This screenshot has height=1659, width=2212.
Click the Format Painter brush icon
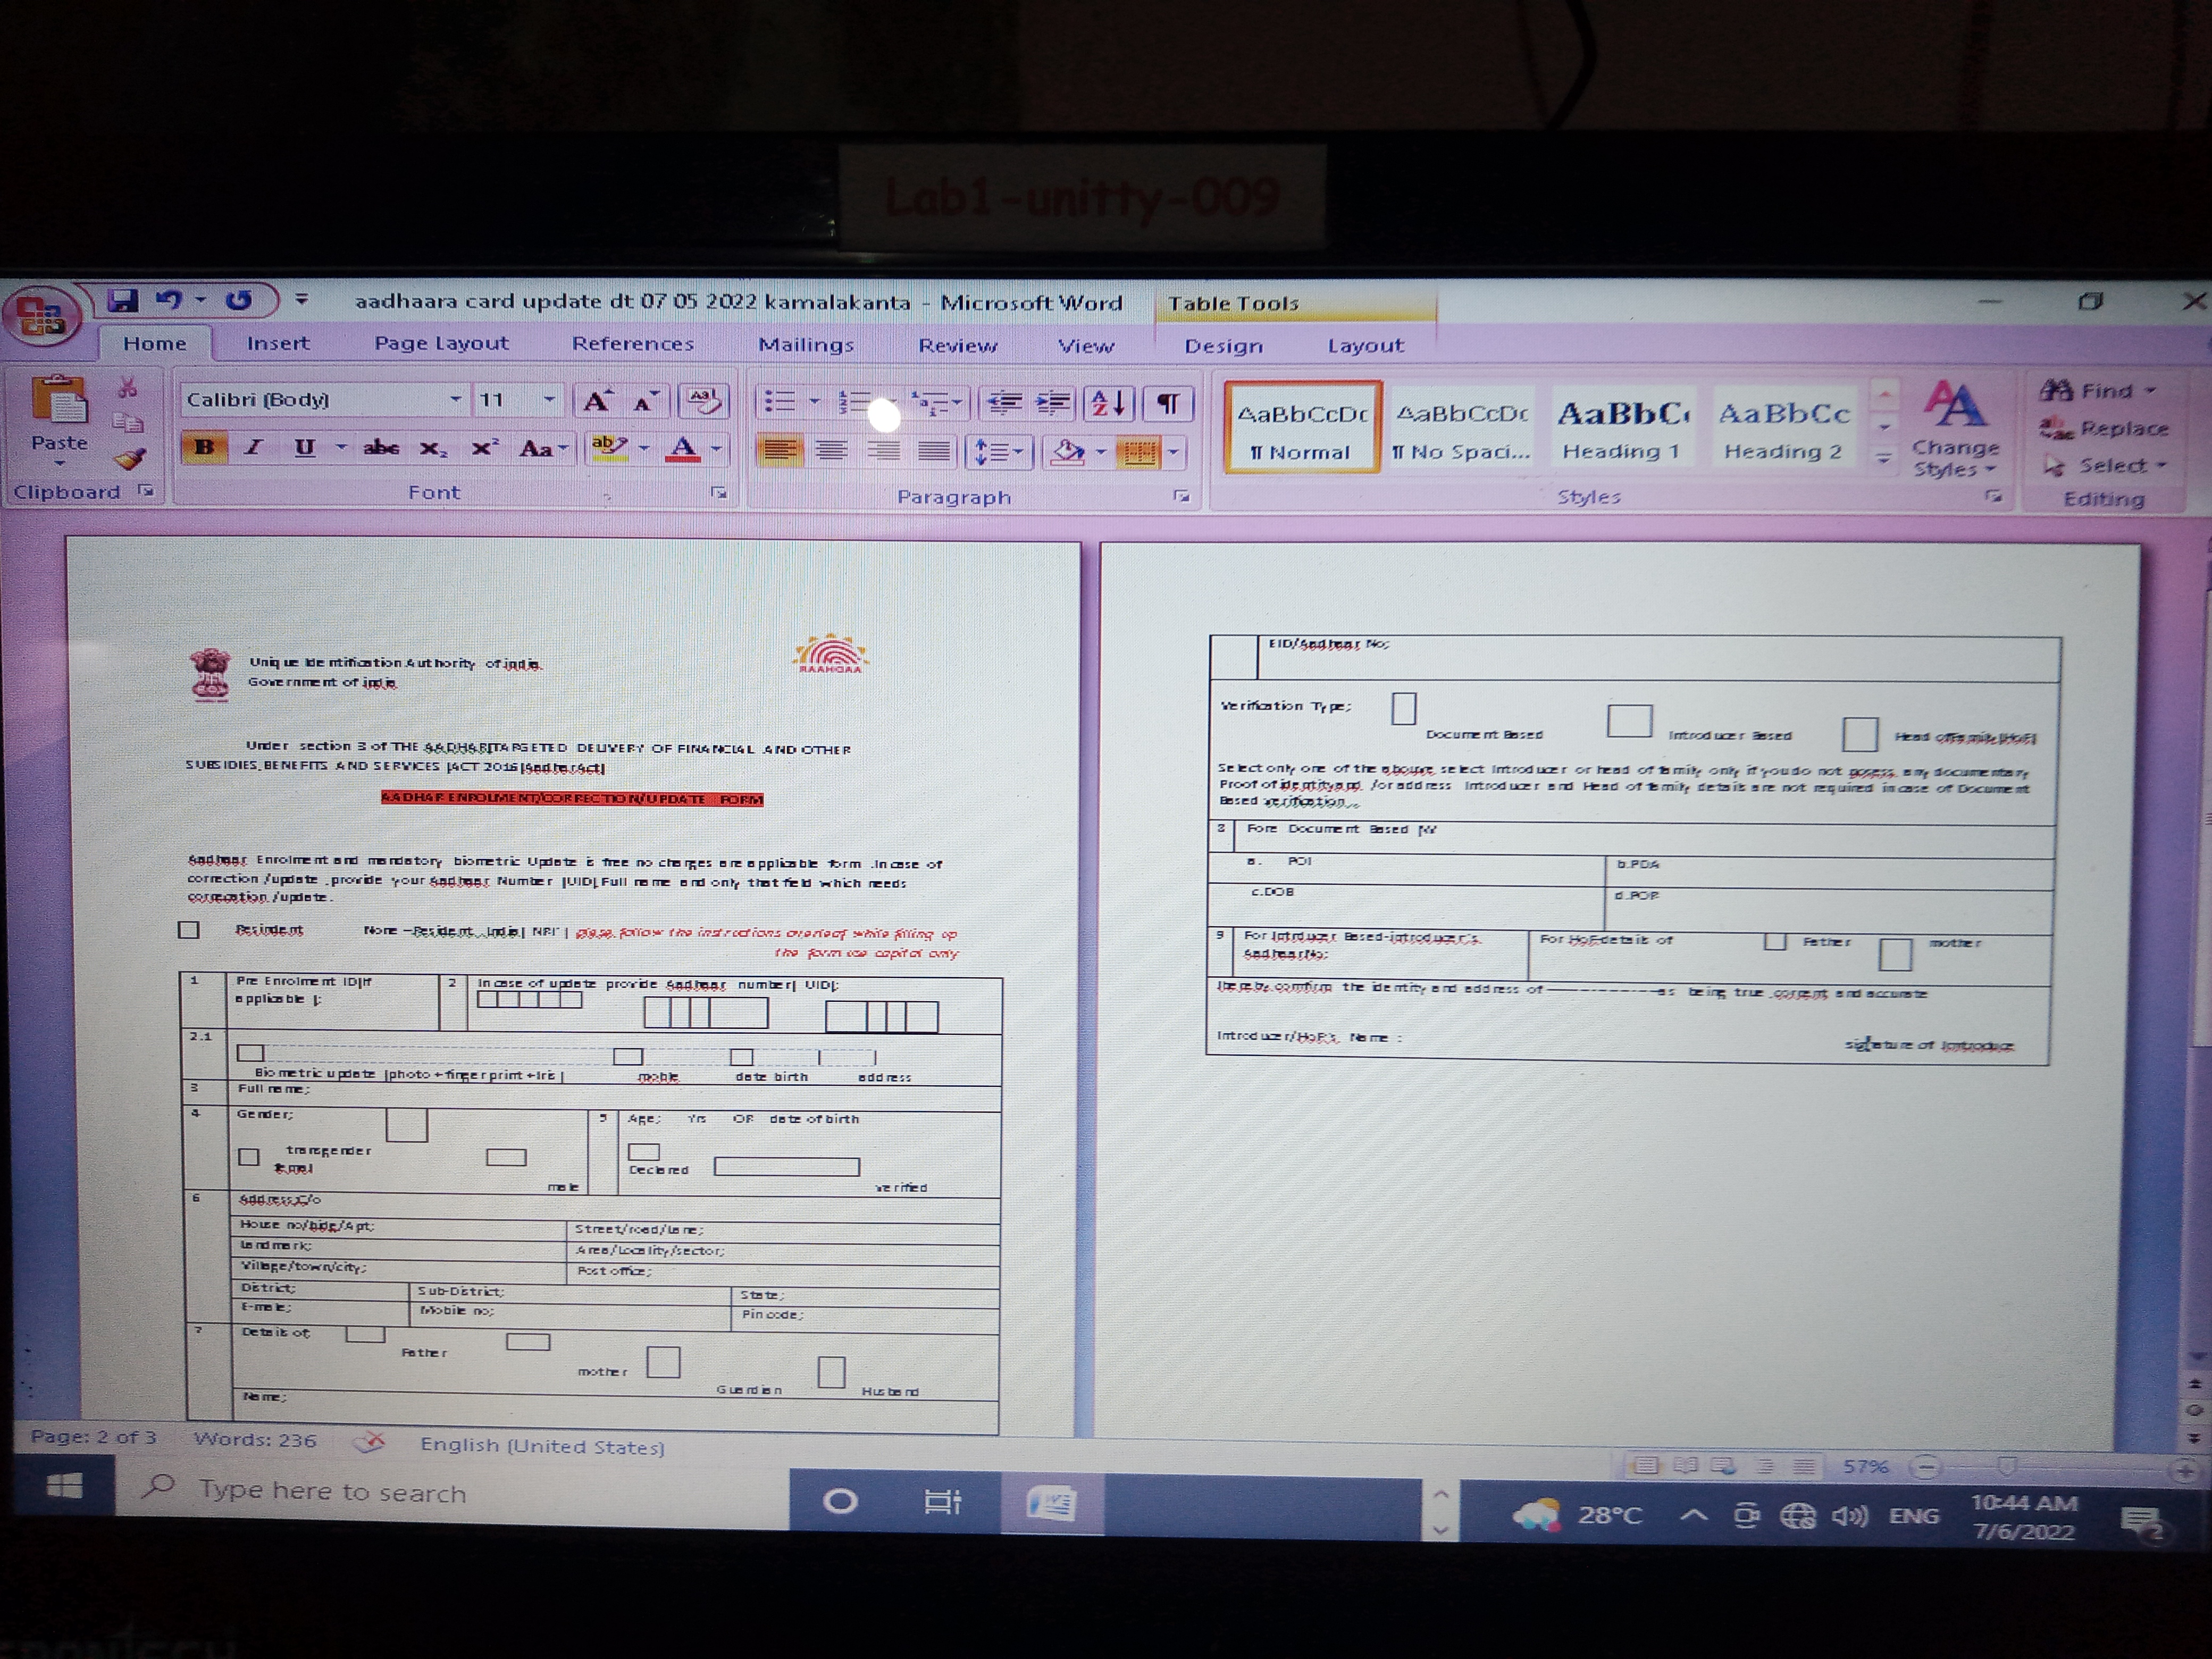(130, 459)
